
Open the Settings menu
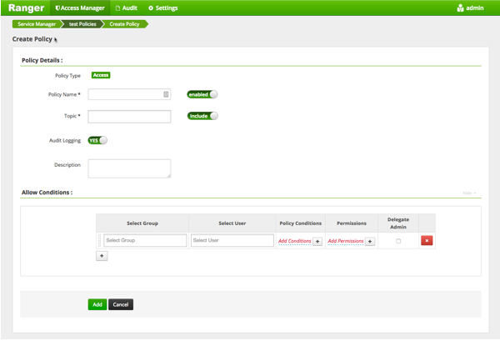(162, 8)
